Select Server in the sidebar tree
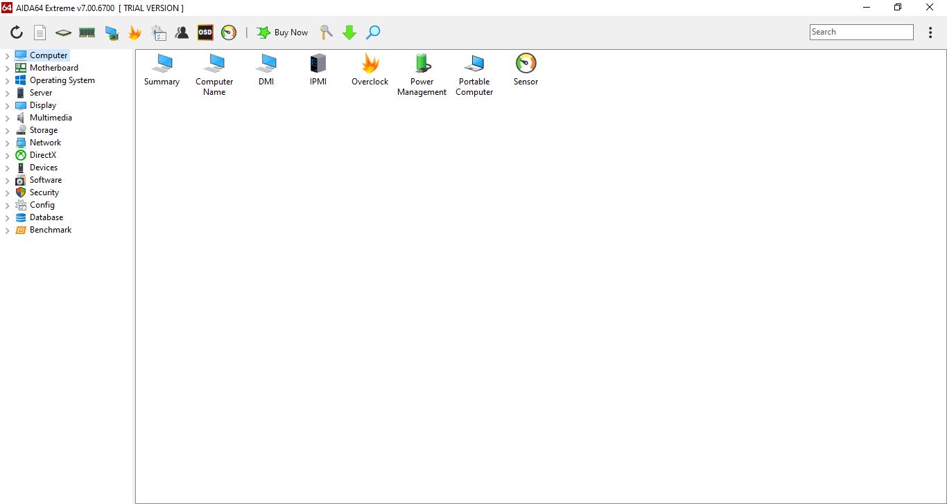The width and height of the screenshot is (947, 504). click(x=34, y=93)
